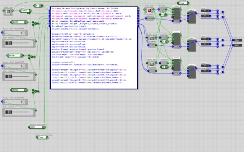
Task: Click the Out R output module
Action: [x=237, y=45]
